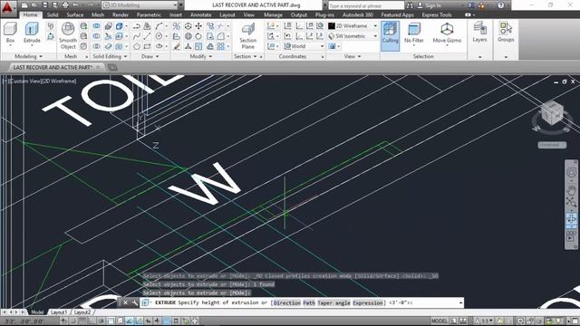The width and height of the screenshot is (580, 326).
Task: Close the command line with X
Action: [x=125, y=302]
